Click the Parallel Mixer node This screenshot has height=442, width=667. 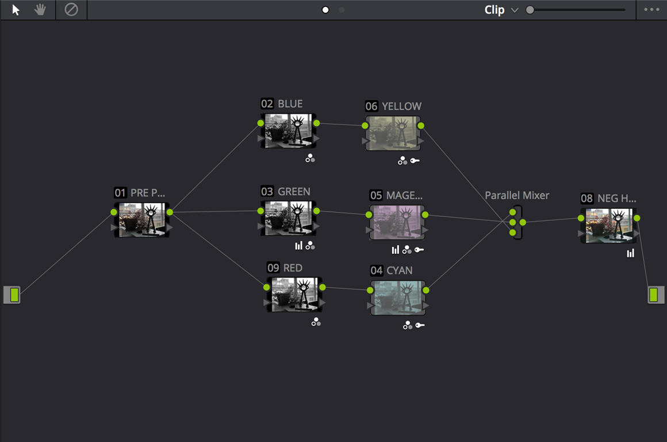[517, 222]
